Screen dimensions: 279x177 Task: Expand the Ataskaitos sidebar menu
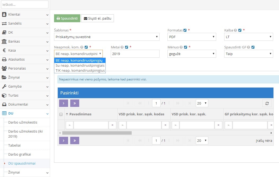[25, 60]
